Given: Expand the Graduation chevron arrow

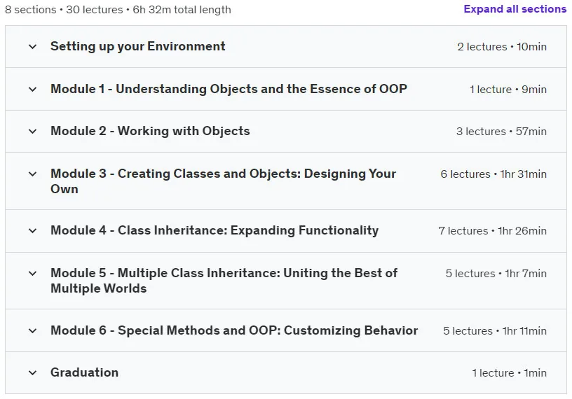Looking at the screenshot, I should click(32, 373).
